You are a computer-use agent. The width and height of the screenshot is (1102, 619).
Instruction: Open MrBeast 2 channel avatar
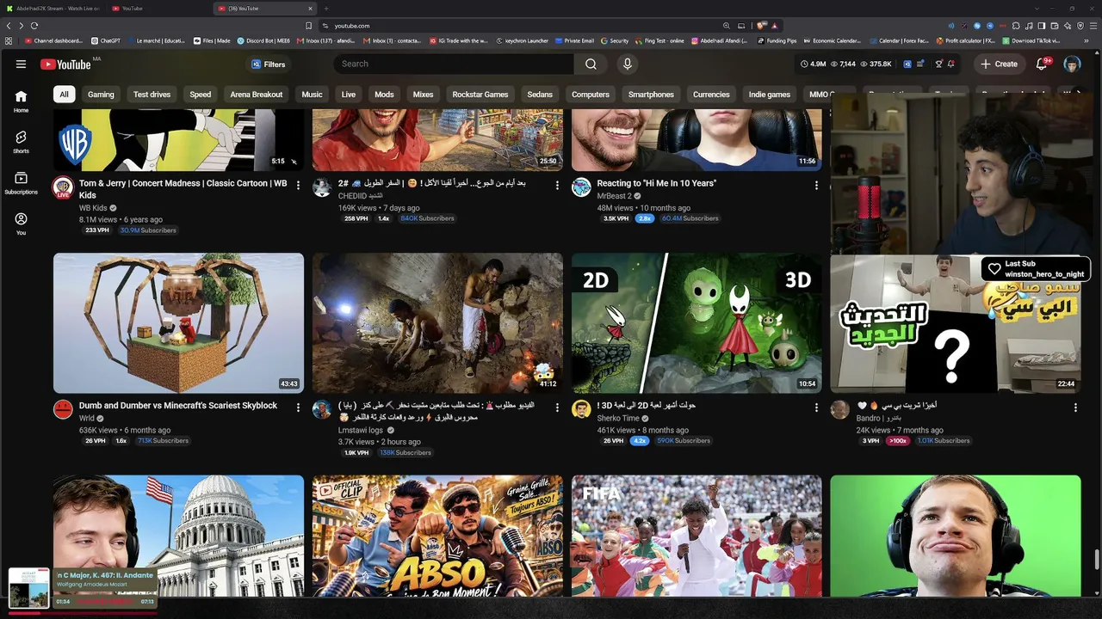pyautogui.click(x=581, y=187)
